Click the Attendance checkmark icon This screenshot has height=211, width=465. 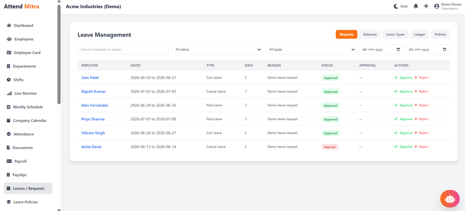[9, 134]
